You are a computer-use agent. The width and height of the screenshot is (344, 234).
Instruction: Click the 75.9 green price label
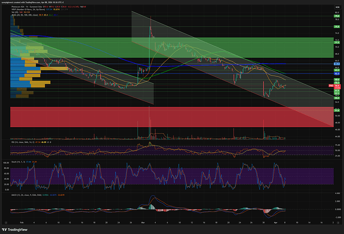point(337,27)
